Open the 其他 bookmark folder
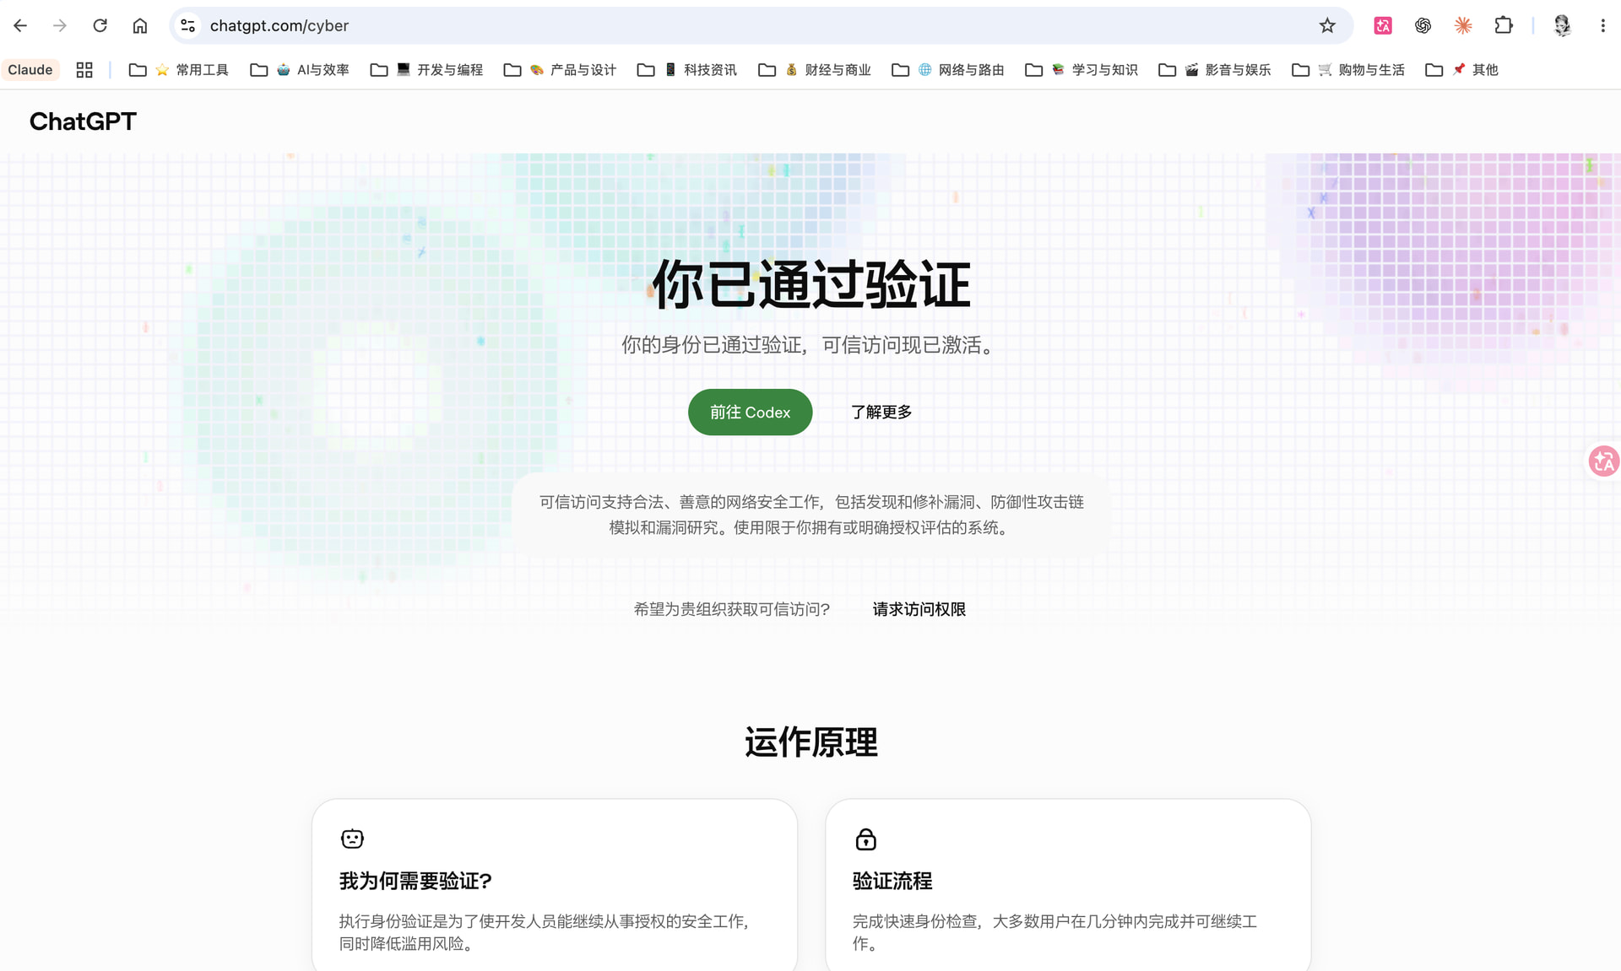The image size is (1621, 971). pyautogui.click(x=1461, y=70)
